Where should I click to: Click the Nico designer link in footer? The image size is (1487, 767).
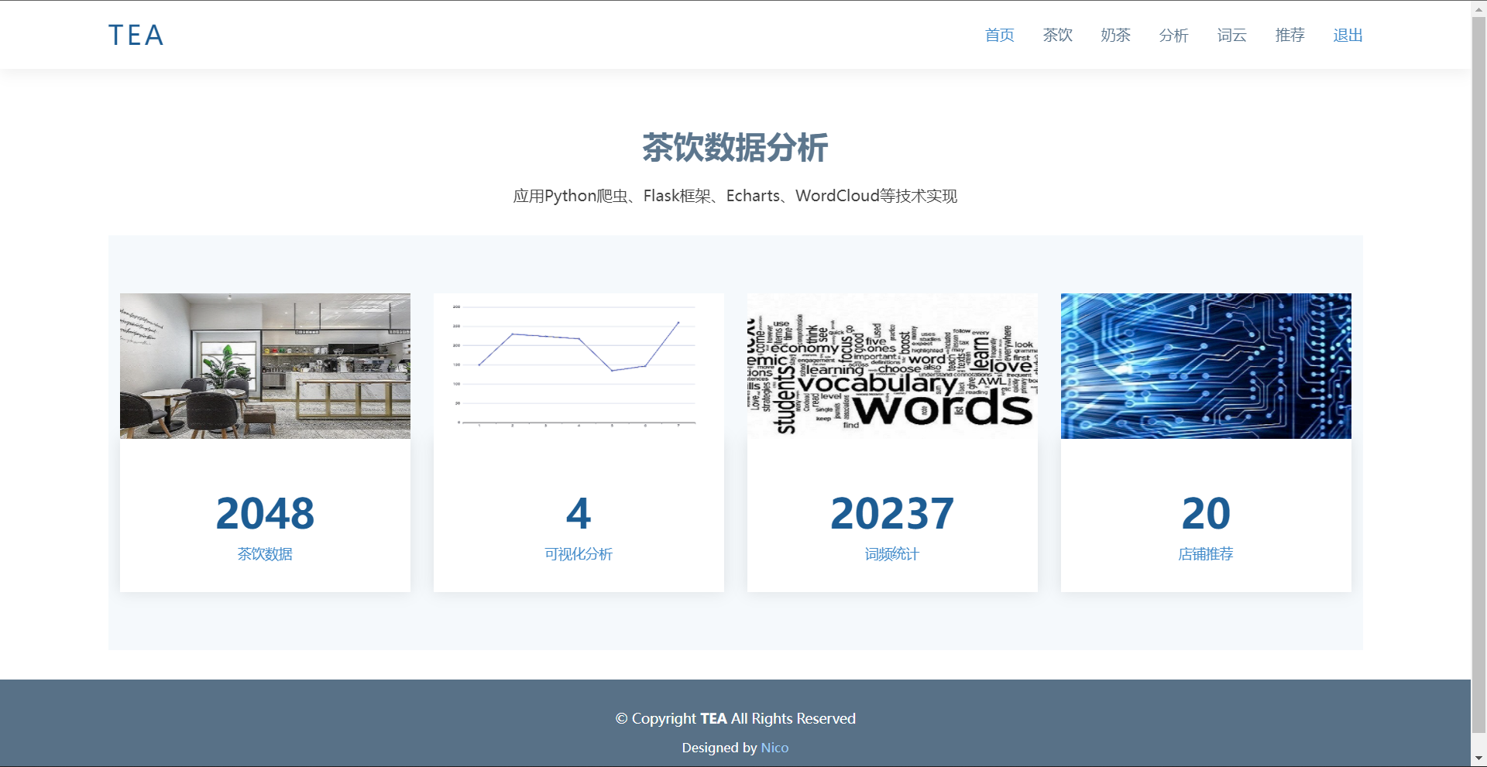click(774, 747)
